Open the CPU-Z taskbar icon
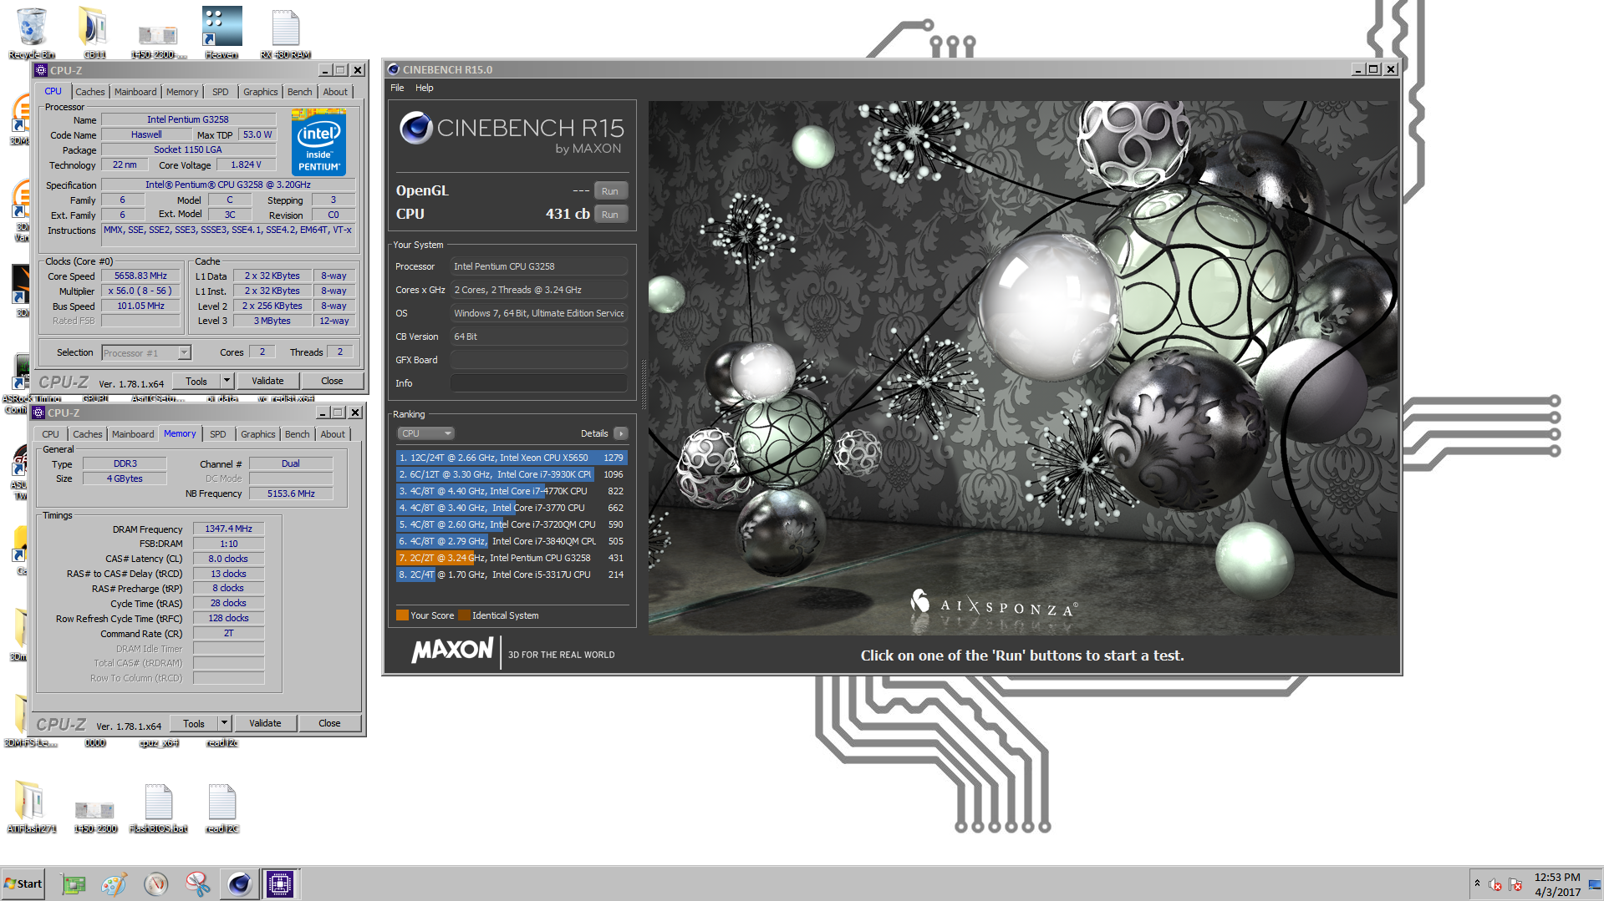 [x=280, y=884]
